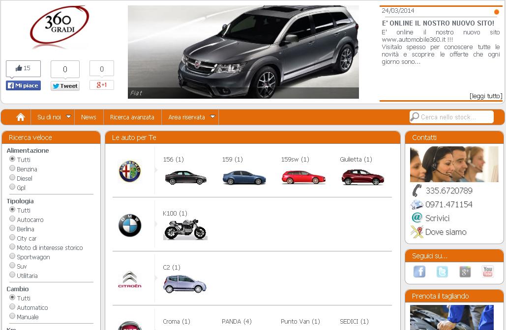This screenshot has width=506, height=330.
Task: Click the Fiat SUV banner image
Action: coord(243,52)
